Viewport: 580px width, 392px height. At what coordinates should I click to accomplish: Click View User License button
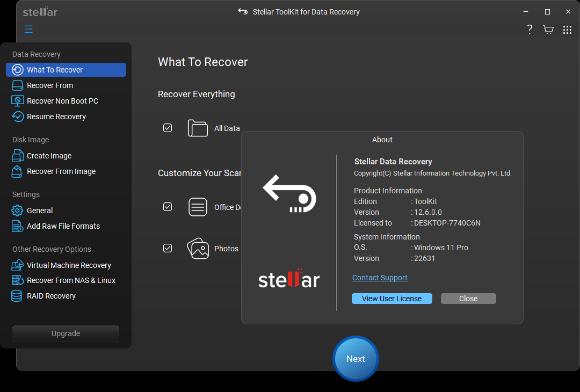point(392,299)
